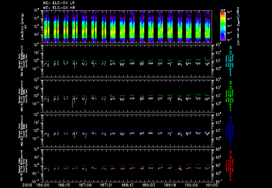Screen dimensions: 272x188
Task: Click the green Anode Background right-axis label
Action: pyautogui.click(x=229, y=96)
